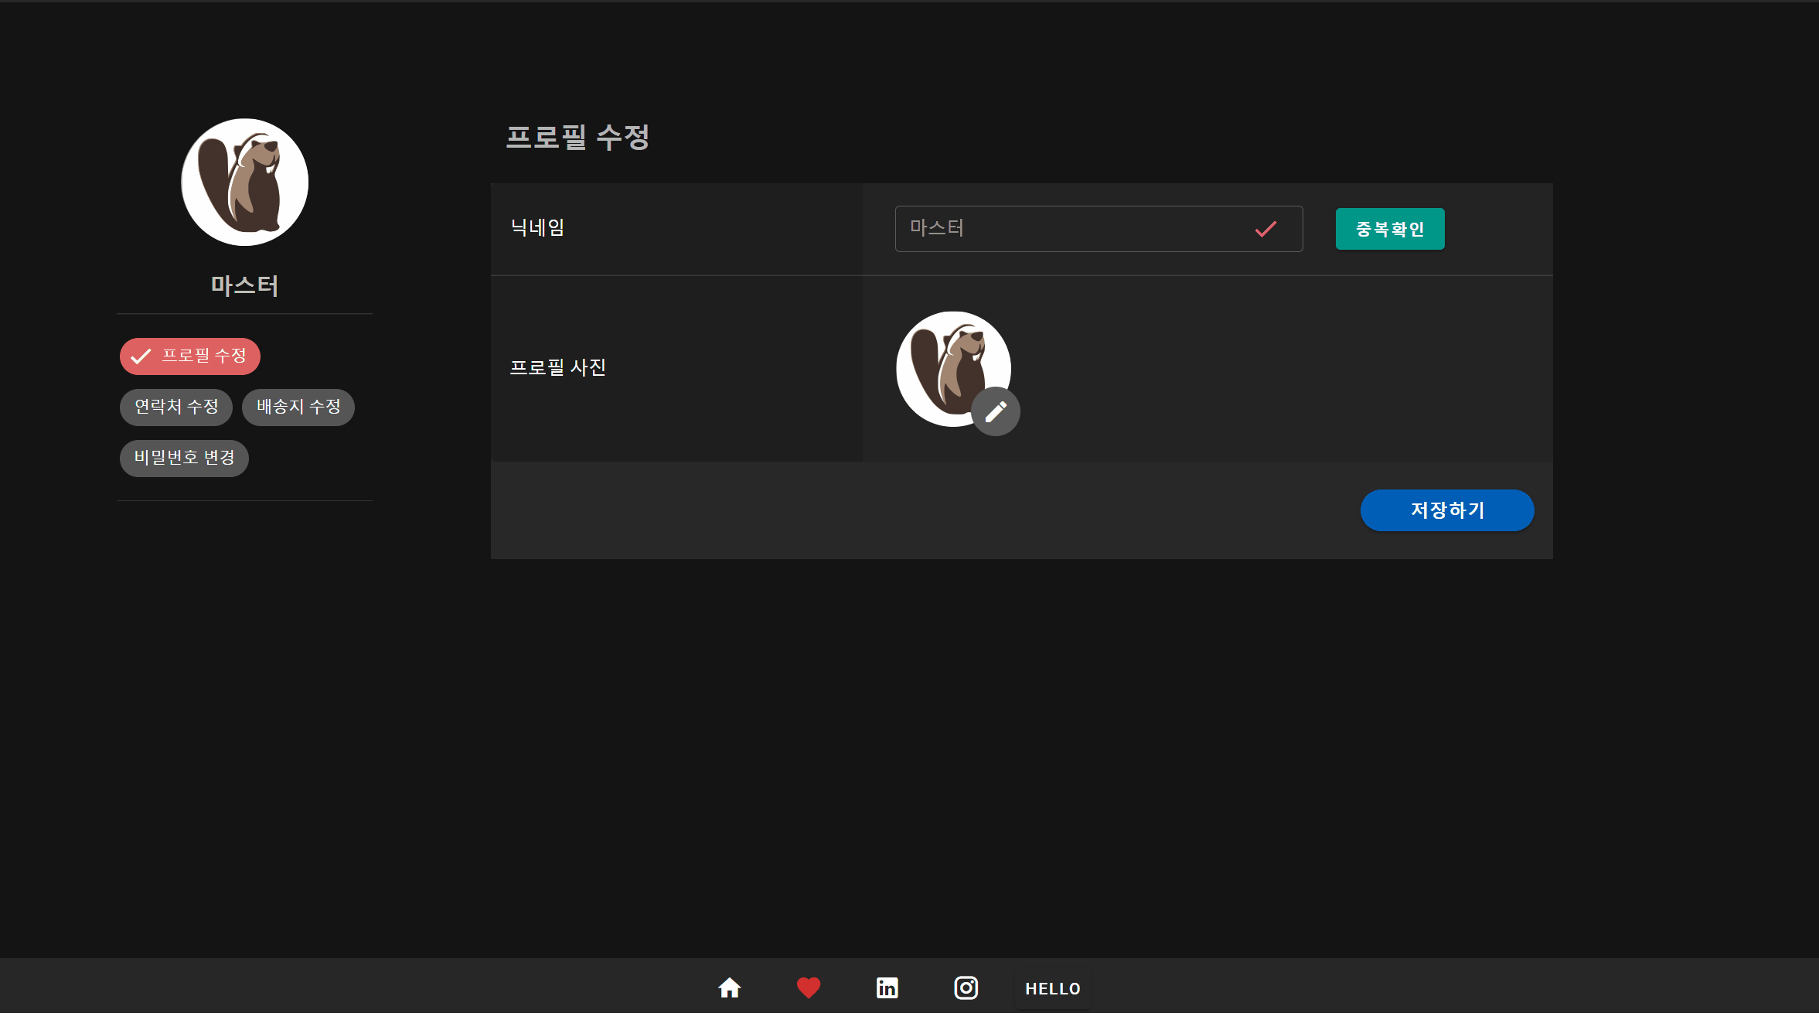Click the 저장하기 save button

pos(1446,510)
